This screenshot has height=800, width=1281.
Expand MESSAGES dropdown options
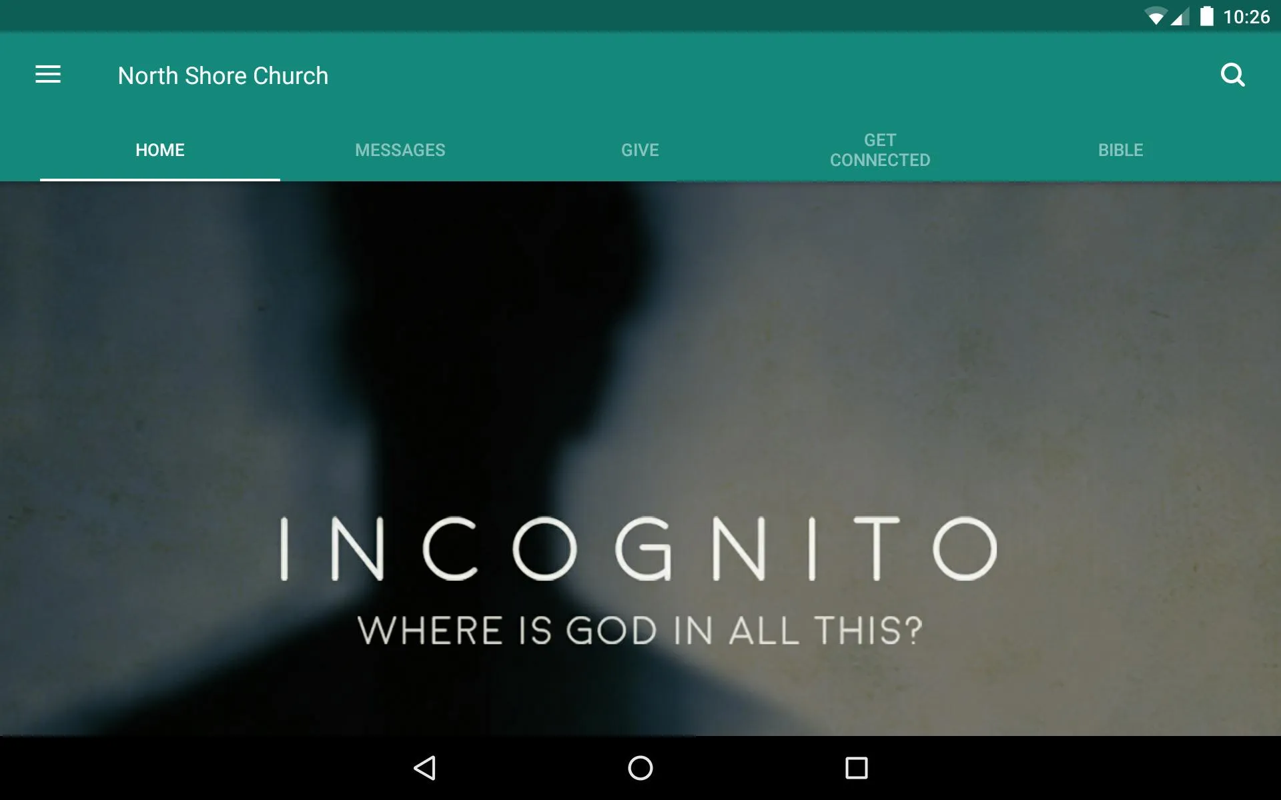click(400, 149)
